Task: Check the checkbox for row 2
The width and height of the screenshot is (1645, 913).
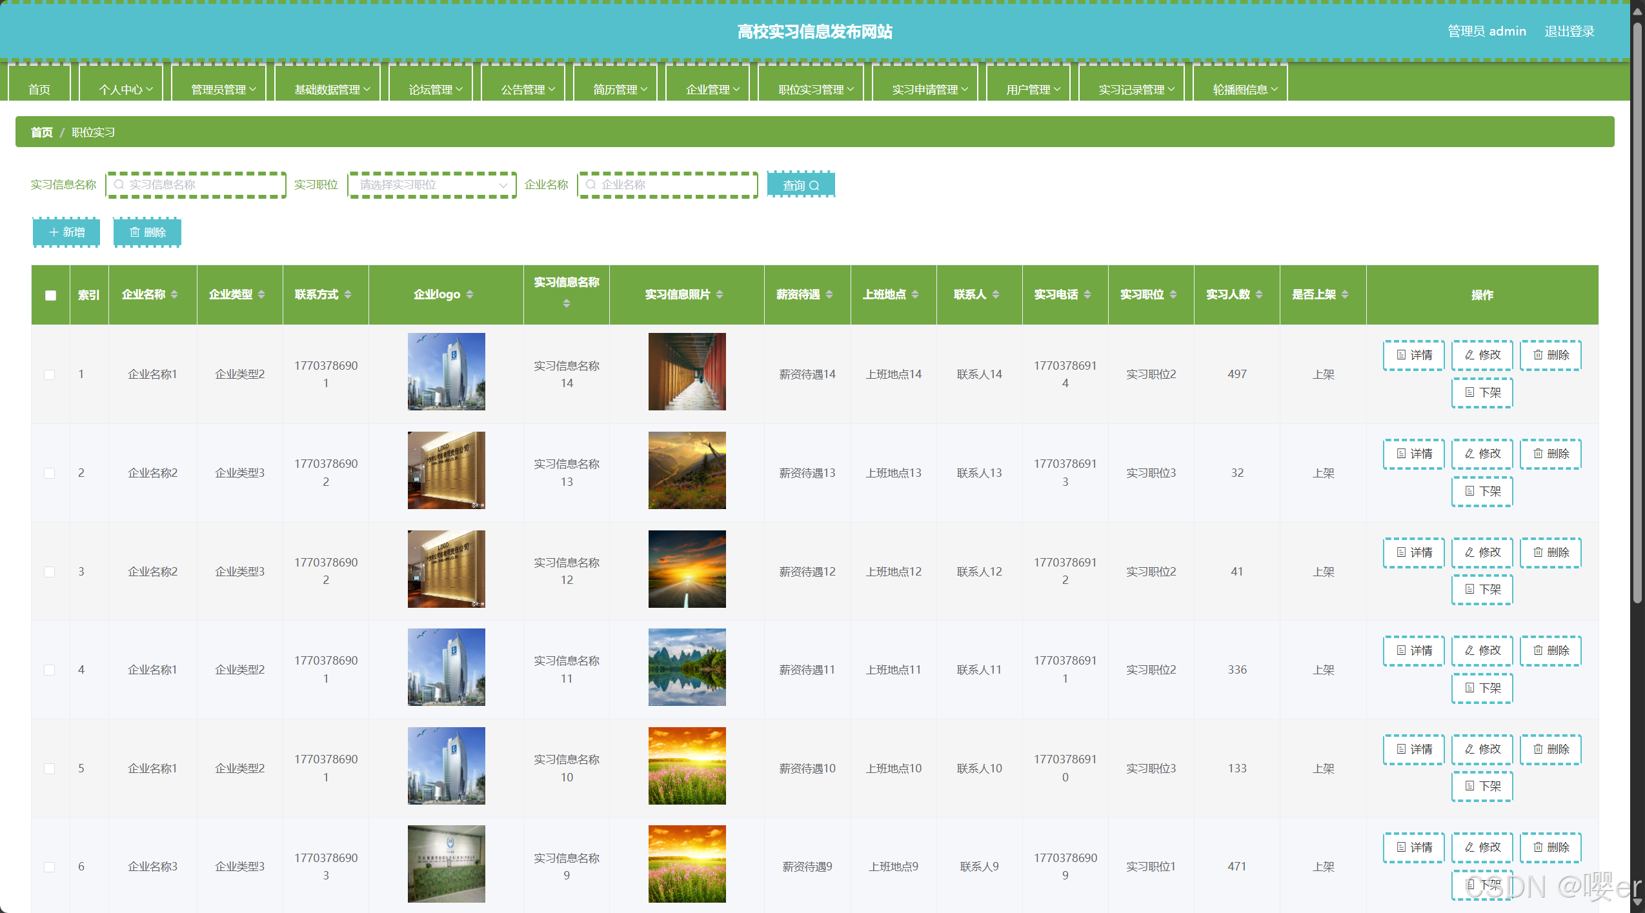Action: [x=49, y=473]
